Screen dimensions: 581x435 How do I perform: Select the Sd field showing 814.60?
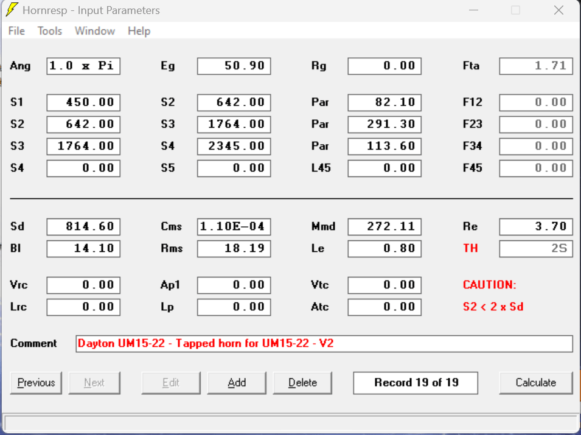pyautogui.click(x=83, y=227)
